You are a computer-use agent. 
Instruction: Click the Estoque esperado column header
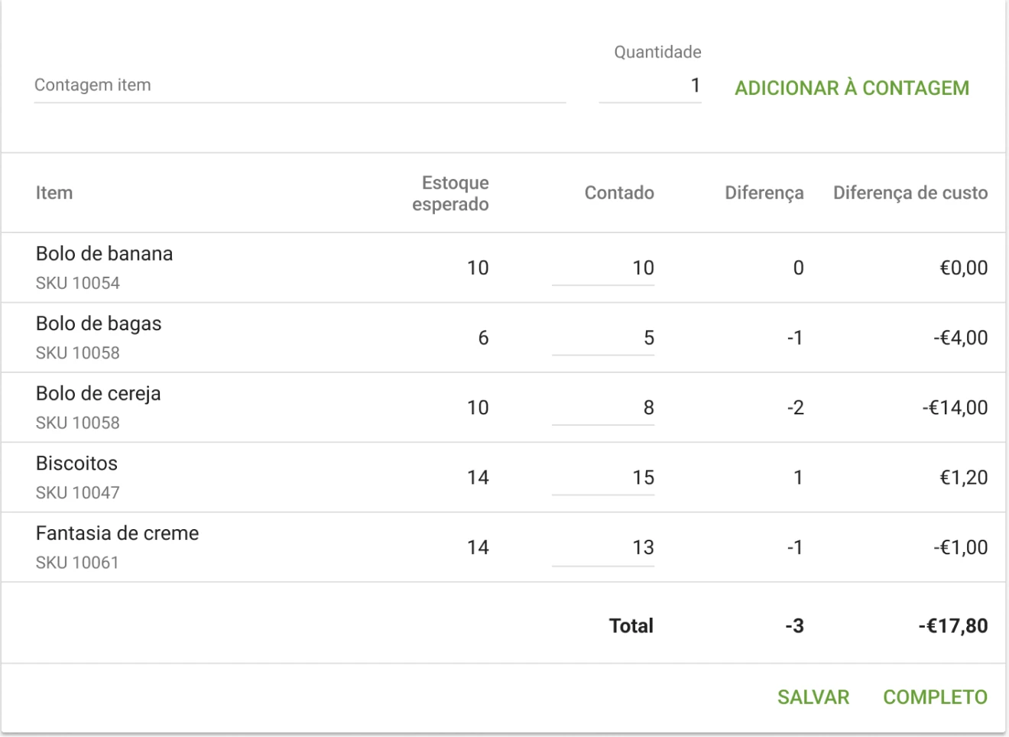[x=450, y=193]
